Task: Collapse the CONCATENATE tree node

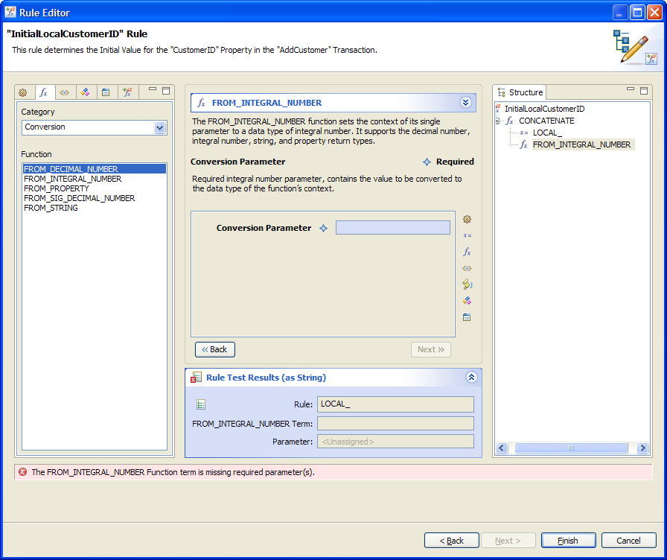Action: click(x=499, y=121)
